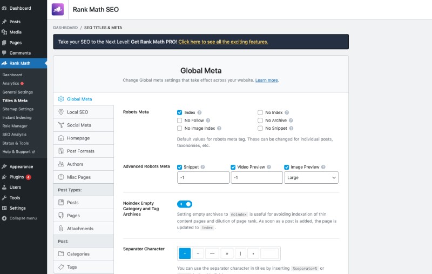Select the double angle quote separator button
432x274 pixels.
point(227,253)
